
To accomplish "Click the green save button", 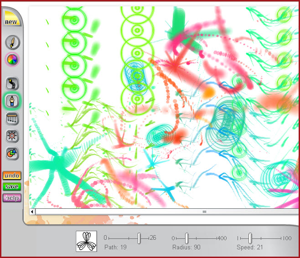I will click(12, 186).
